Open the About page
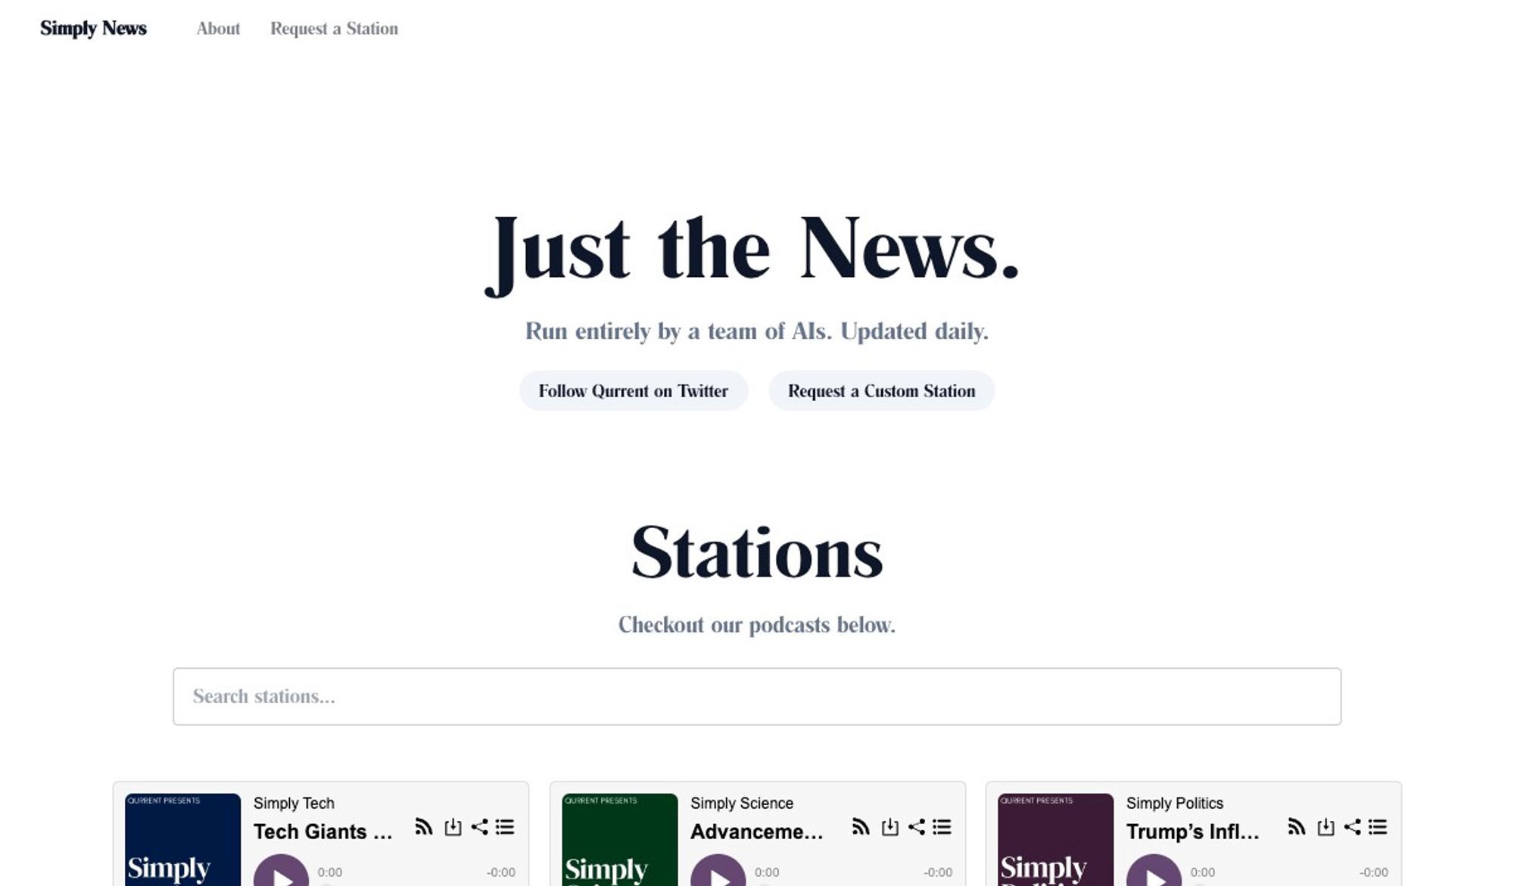1514x886 pixels. pos(218,29)
